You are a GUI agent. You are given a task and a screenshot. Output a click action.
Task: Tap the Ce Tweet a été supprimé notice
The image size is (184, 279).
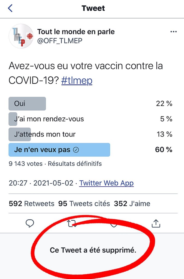(x=93, y=250)
